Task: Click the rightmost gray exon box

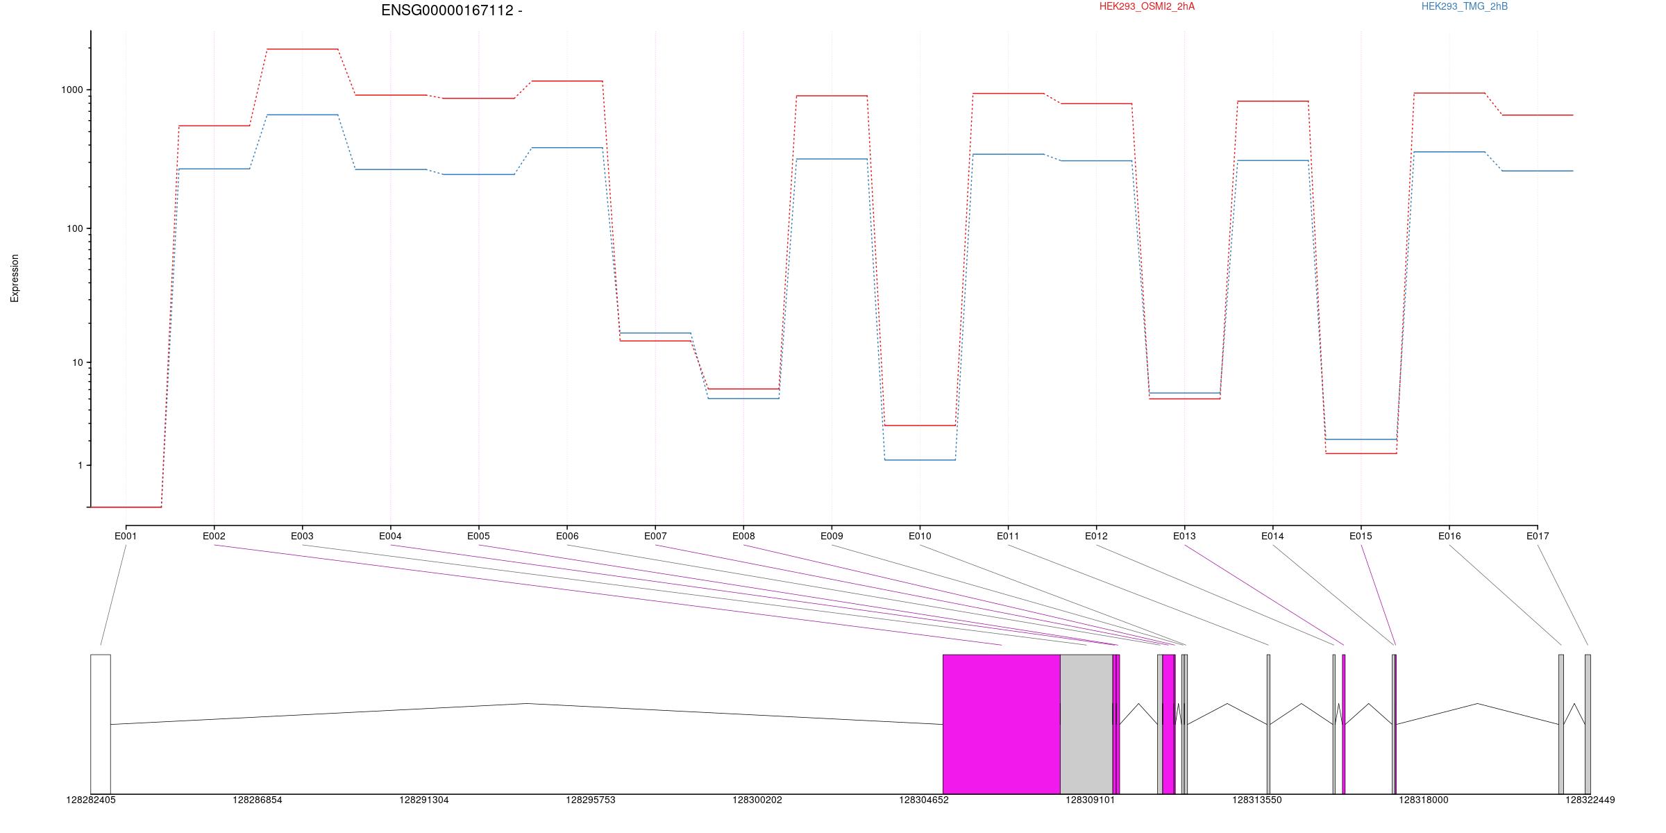Action: pyautogui.click(x=1588, y=724)
